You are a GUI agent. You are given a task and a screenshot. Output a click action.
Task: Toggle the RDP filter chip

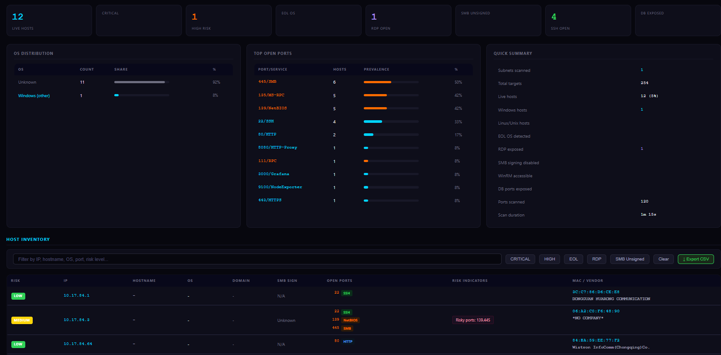point(596,259)
